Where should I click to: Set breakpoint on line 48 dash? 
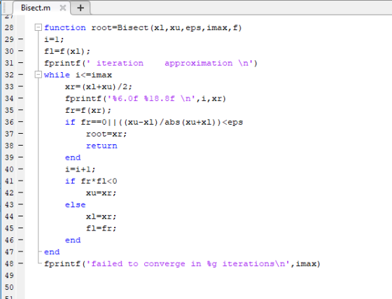[21, 263]
